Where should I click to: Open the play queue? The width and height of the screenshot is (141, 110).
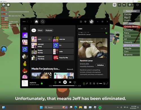coord(91,84)
